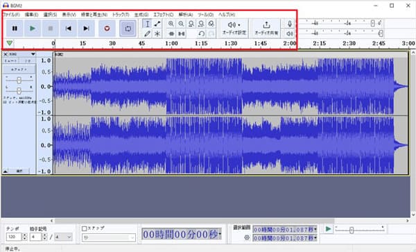416x252 pixels.
Task: Click the BGM2 clip title bar
Action: click(231, 54)
